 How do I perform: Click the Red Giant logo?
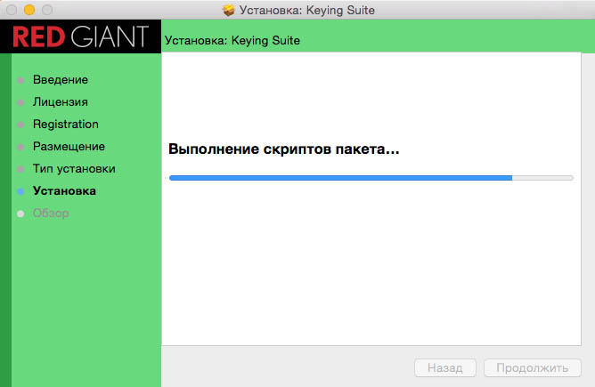pos(80,36)
